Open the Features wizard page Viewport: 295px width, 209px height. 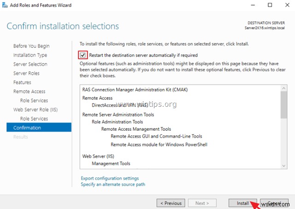[x=22, y=82]
